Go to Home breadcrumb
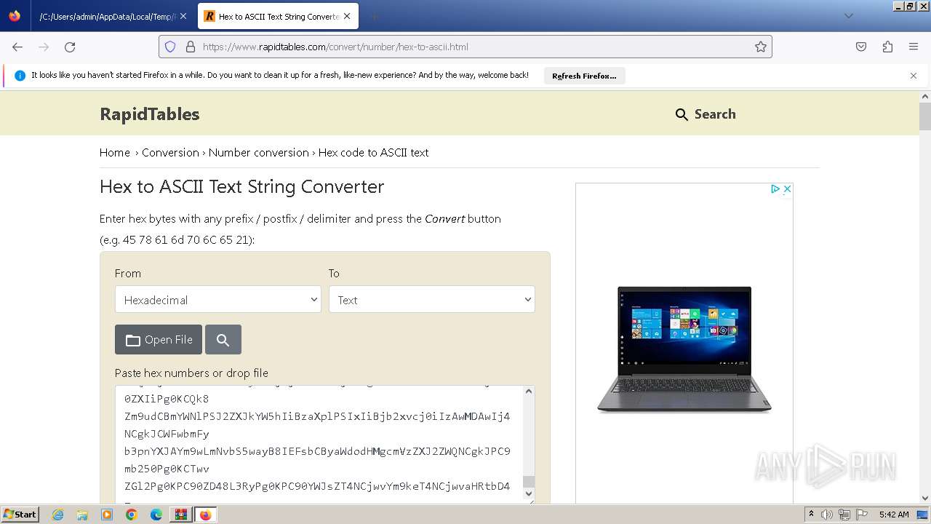This screenshot has height=524, width=931. 115,153
